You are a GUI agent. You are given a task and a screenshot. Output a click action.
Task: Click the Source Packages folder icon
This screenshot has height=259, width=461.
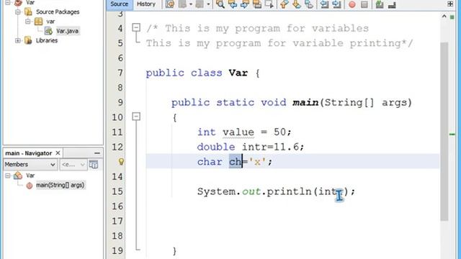click(x=28, y=12)
